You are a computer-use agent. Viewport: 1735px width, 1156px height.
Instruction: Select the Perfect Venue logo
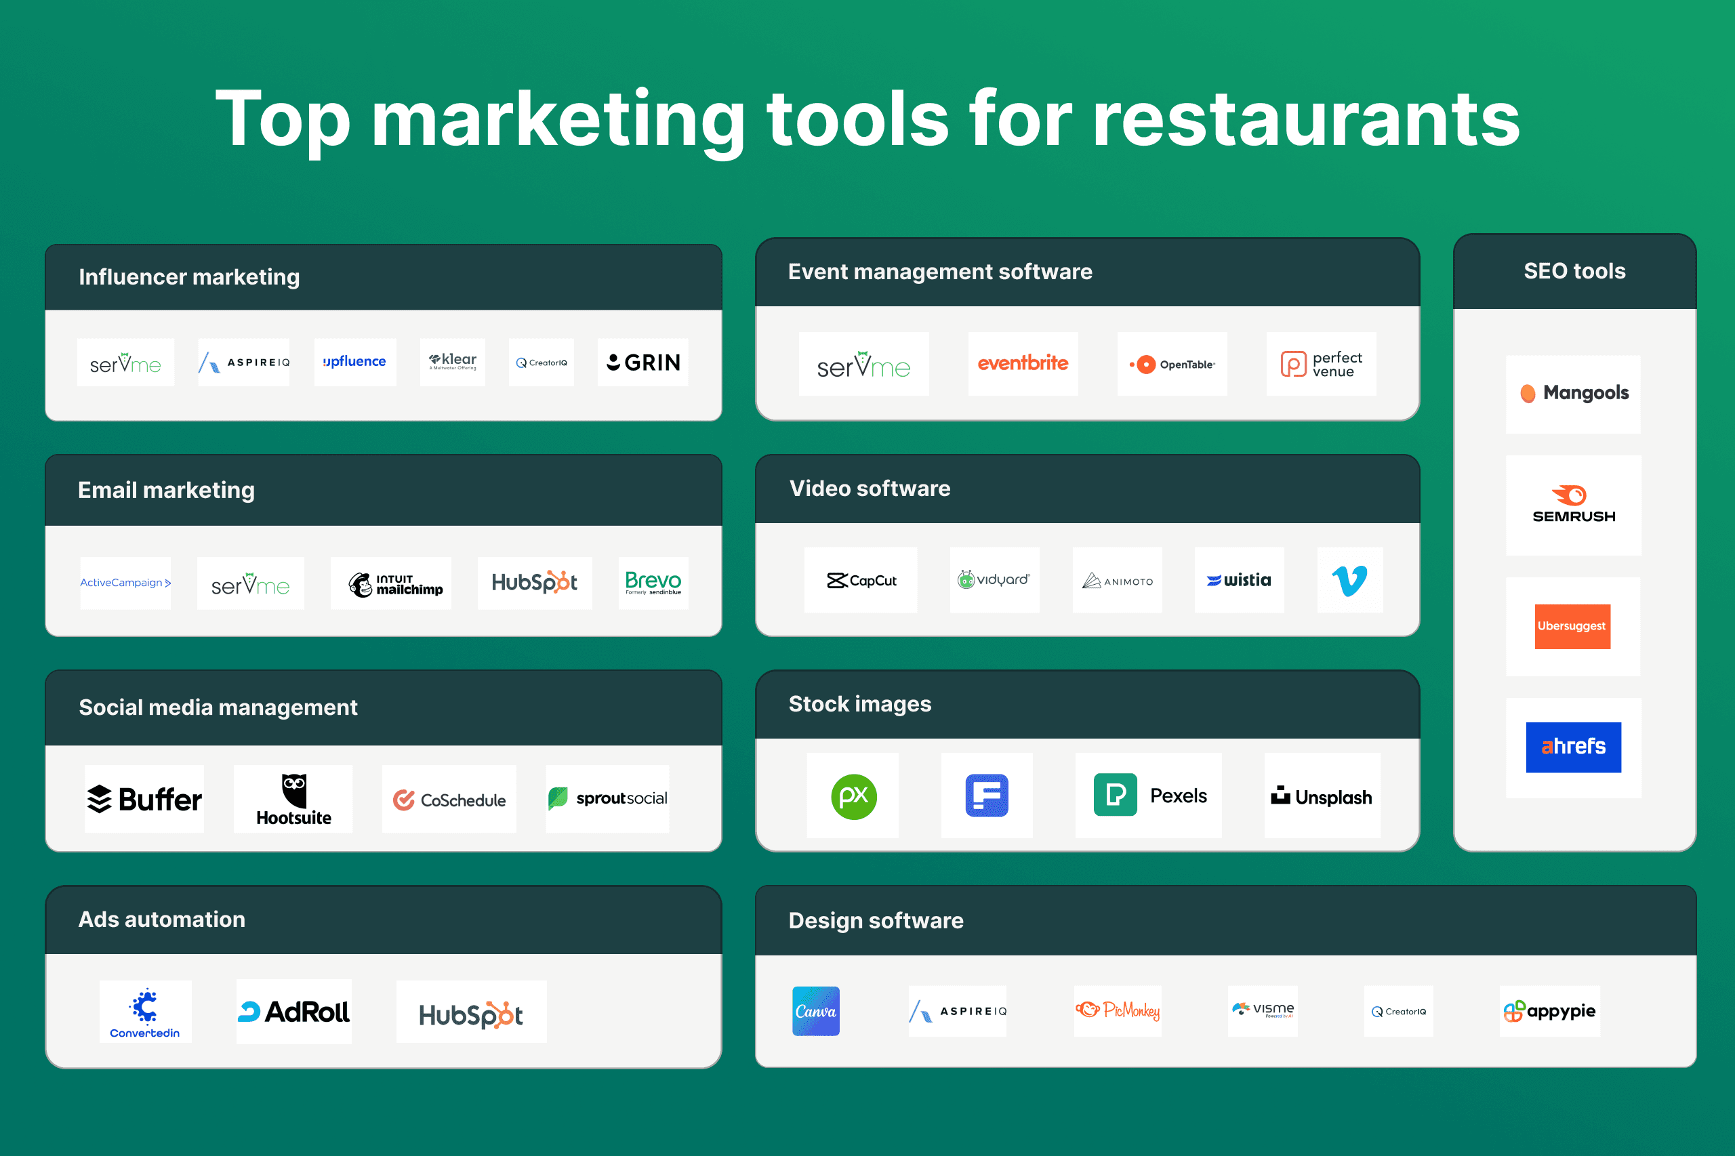1322,363
